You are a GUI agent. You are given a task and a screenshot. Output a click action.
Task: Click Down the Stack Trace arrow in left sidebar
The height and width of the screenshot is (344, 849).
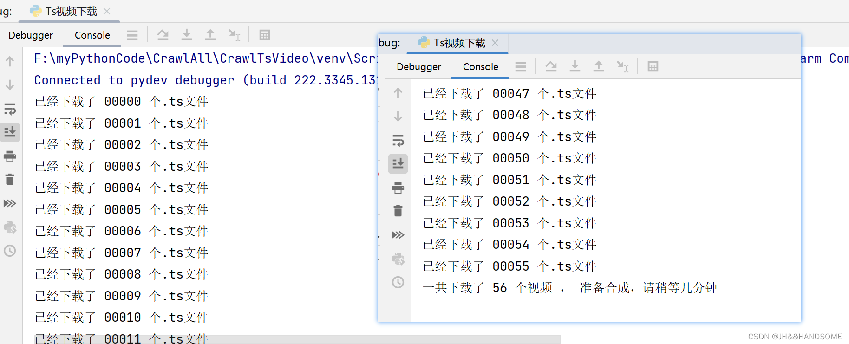coord(10,85)
